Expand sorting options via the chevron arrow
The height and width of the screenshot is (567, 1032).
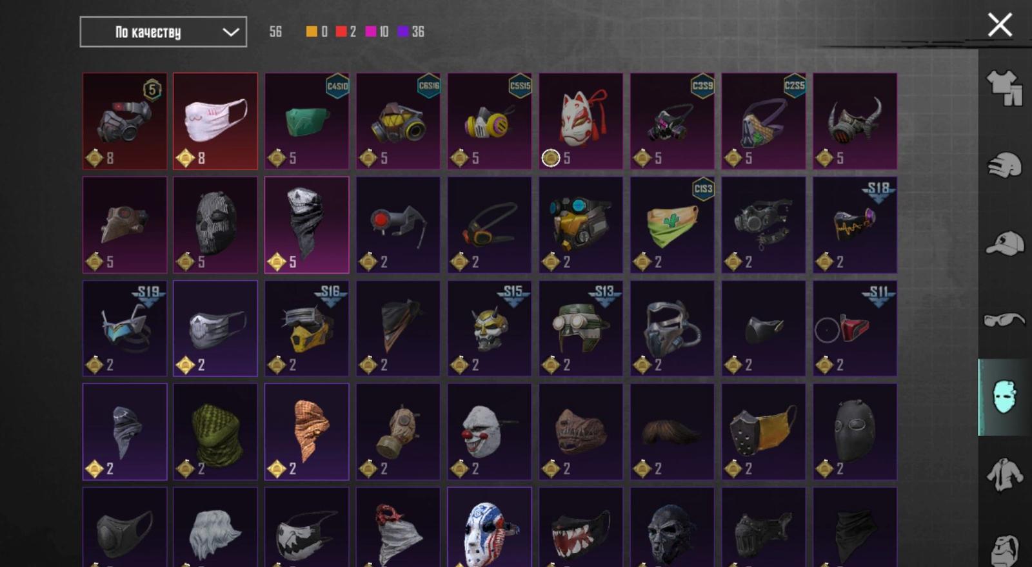pyautogui.click(x=230, y=32)
